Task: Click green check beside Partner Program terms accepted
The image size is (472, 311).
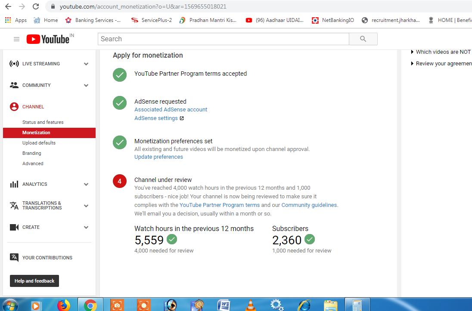Action: click(119, 74)
